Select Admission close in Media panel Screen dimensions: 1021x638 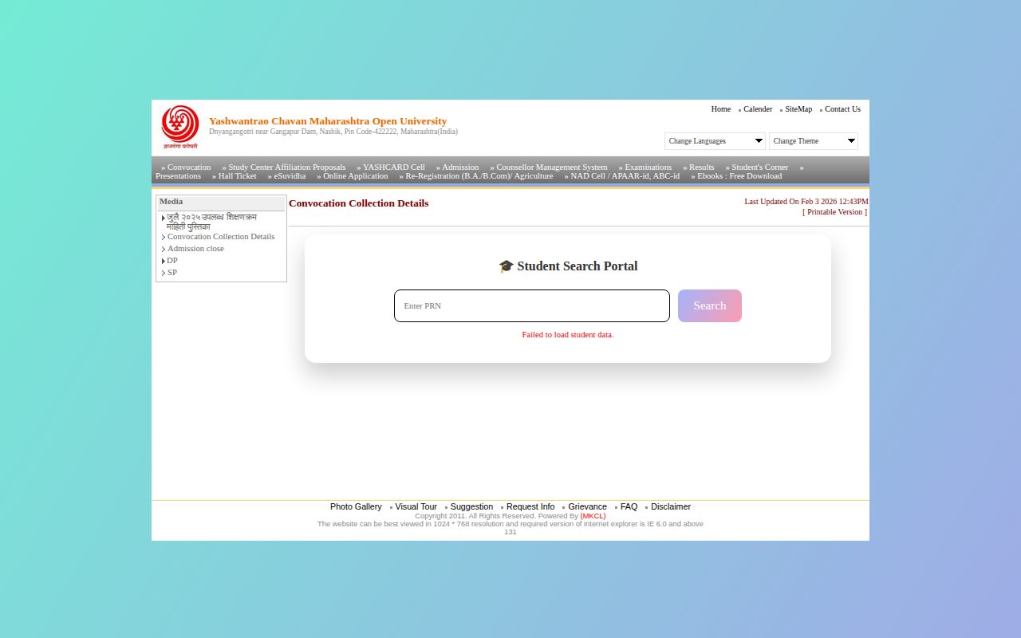point(195,249)
